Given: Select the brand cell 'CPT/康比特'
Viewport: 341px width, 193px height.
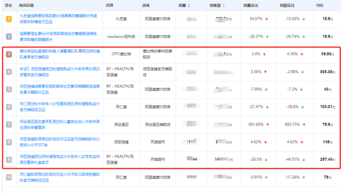Looking at the screenshot, I should pyautogui.click(x=121, y=54).
